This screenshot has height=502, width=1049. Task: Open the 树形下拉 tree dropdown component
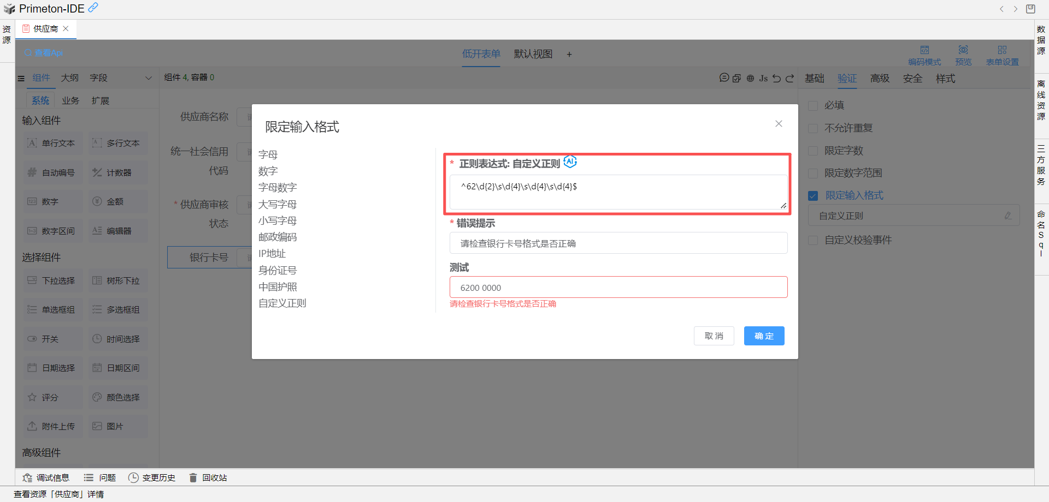click(x=117, y=280)
